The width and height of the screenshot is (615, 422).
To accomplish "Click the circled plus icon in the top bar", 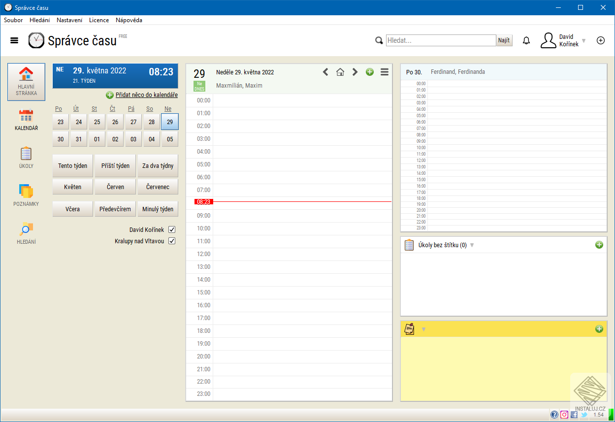I will point(601,40).
